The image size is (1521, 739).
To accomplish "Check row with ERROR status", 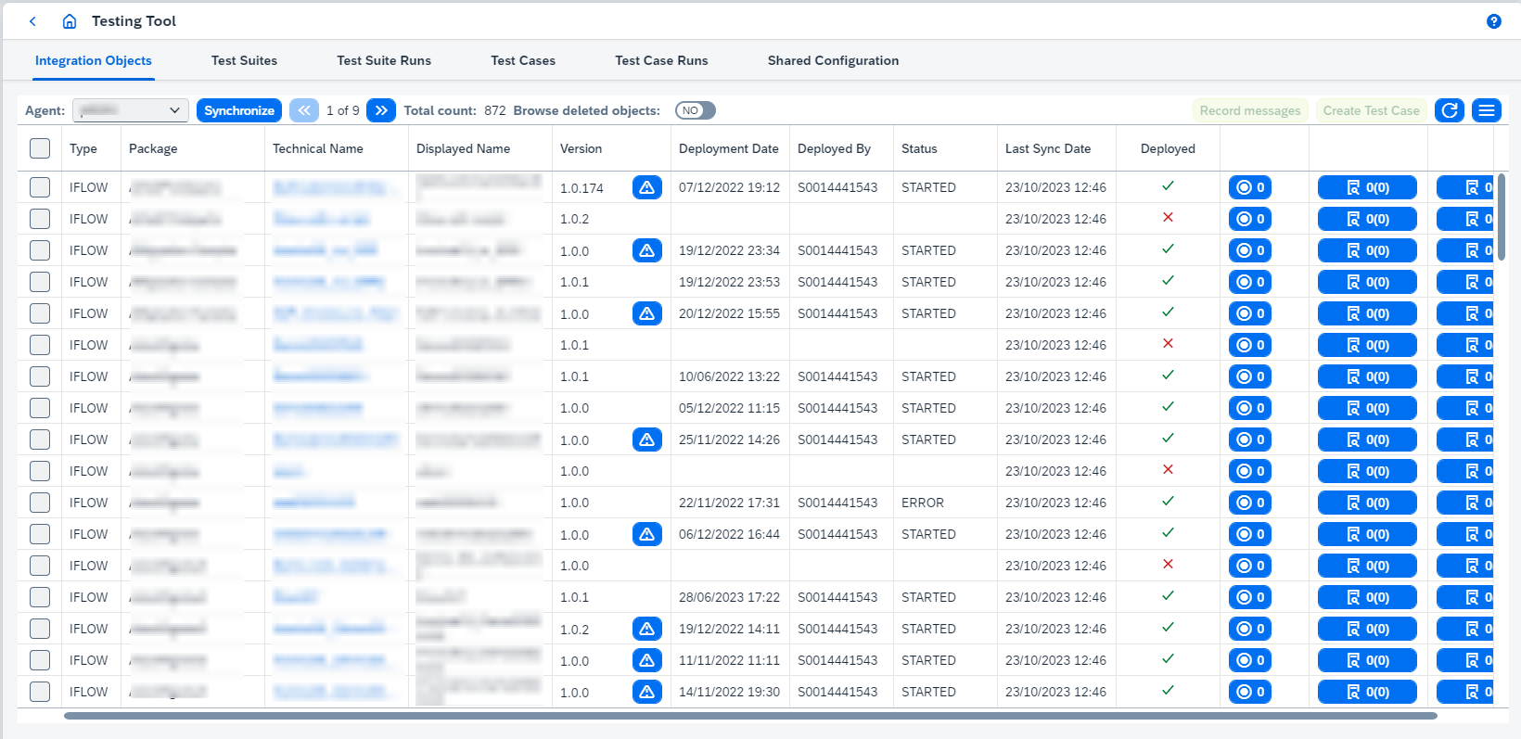I will [40, 503].
